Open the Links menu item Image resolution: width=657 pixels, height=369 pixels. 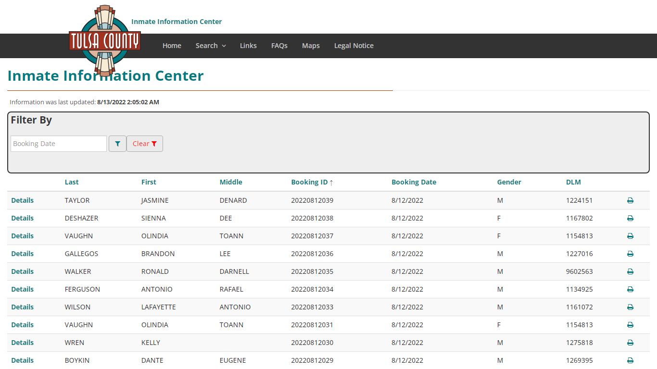pyautogui.click(x=248, y=46)
